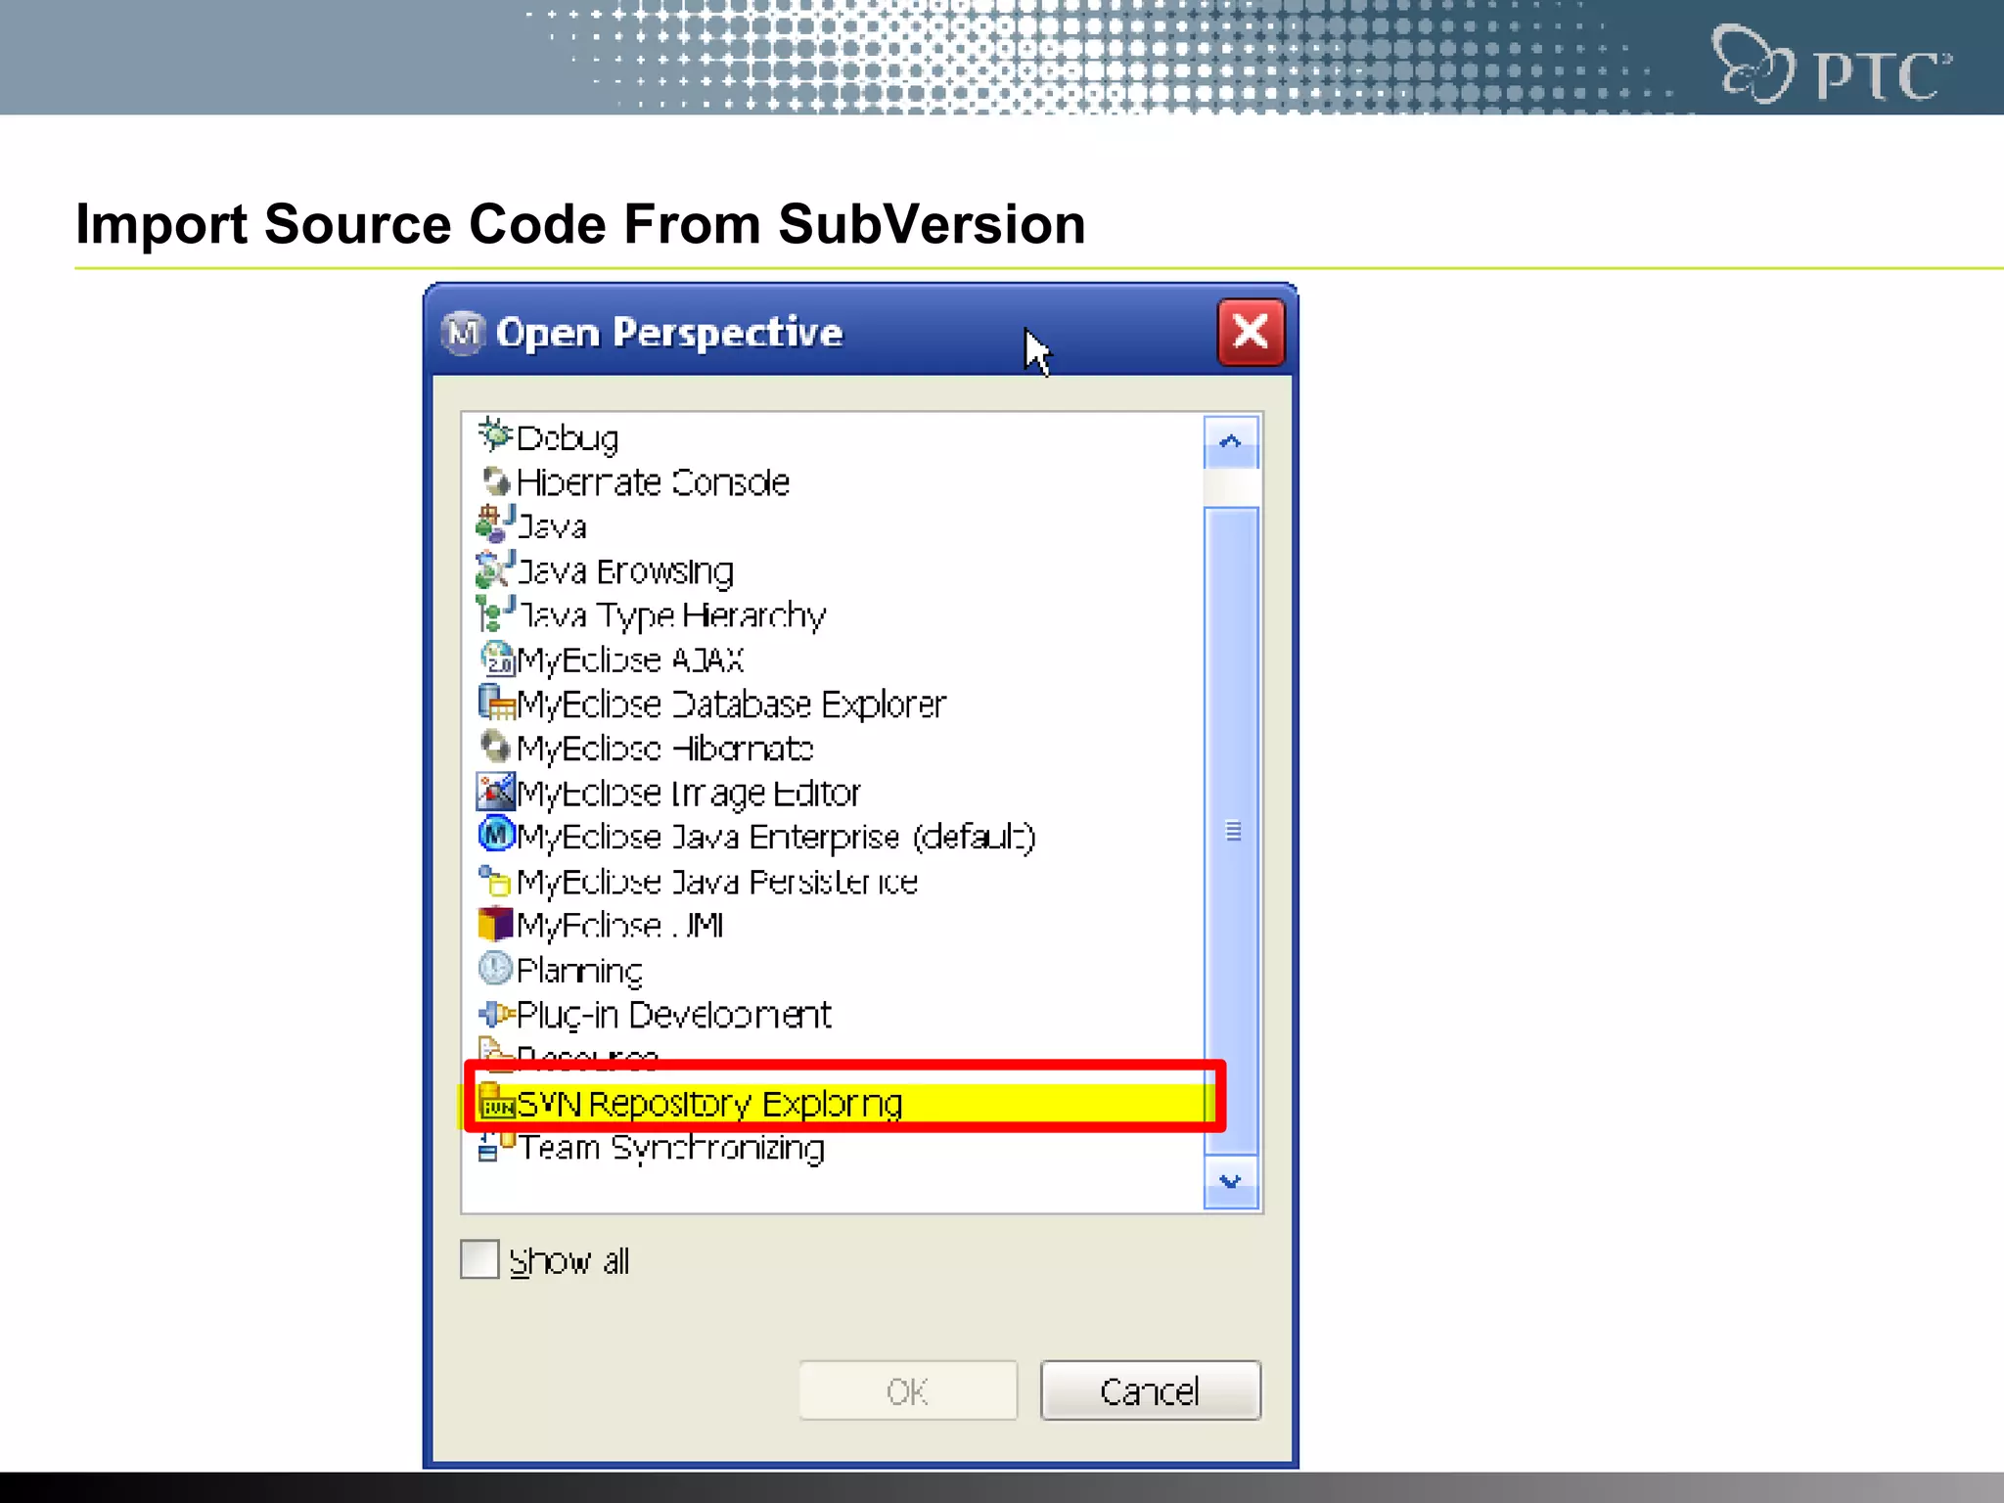Click the MyEclipse icon in dialog title bar
The height and width of the screenshot is (1503, 2004).
[463, 333]
